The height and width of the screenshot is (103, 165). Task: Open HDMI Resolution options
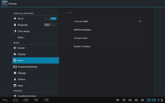click(106, 30)
